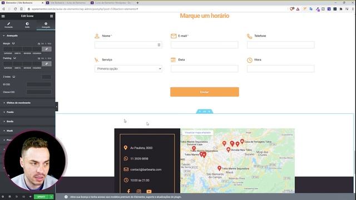Click the Data input field

pyautogui.click(x=205, y=69)
